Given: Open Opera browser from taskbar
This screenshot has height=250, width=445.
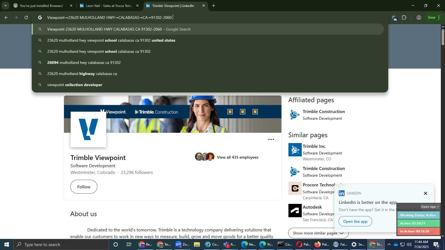Looking at the screenshot, I should tap(303, 244).
